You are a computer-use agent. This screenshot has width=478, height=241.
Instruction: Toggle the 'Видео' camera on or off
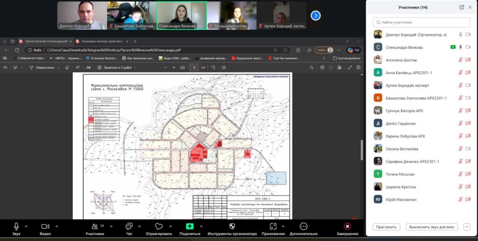(45, 226)
